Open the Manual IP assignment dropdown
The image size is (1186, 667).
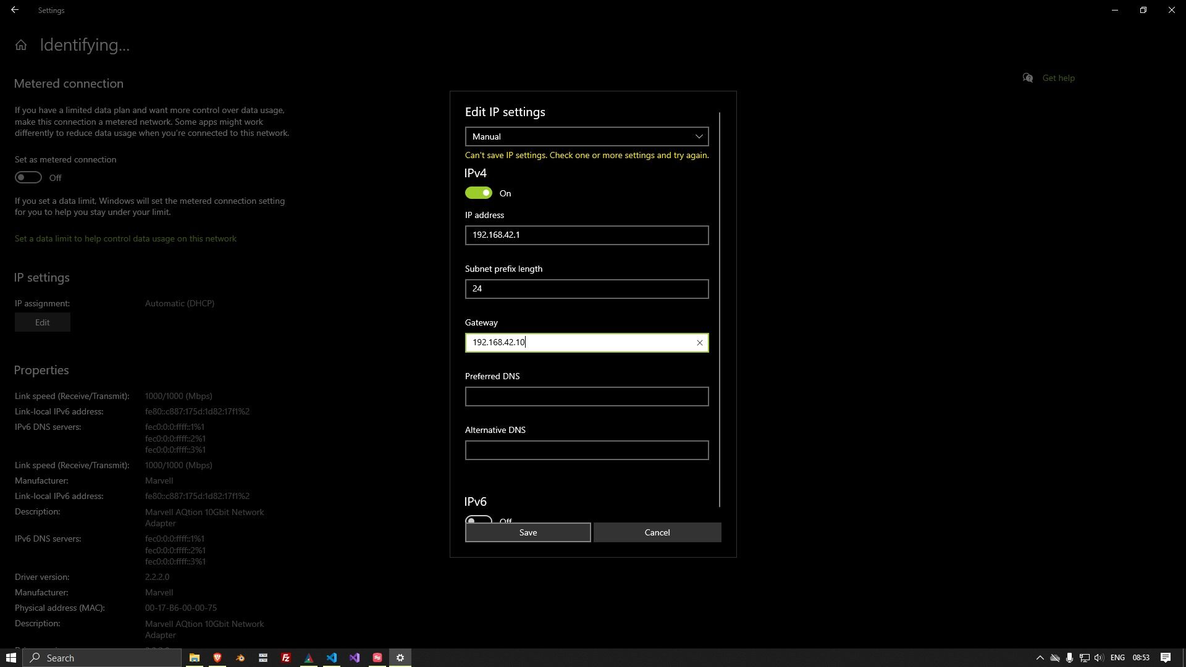[586, 136]
